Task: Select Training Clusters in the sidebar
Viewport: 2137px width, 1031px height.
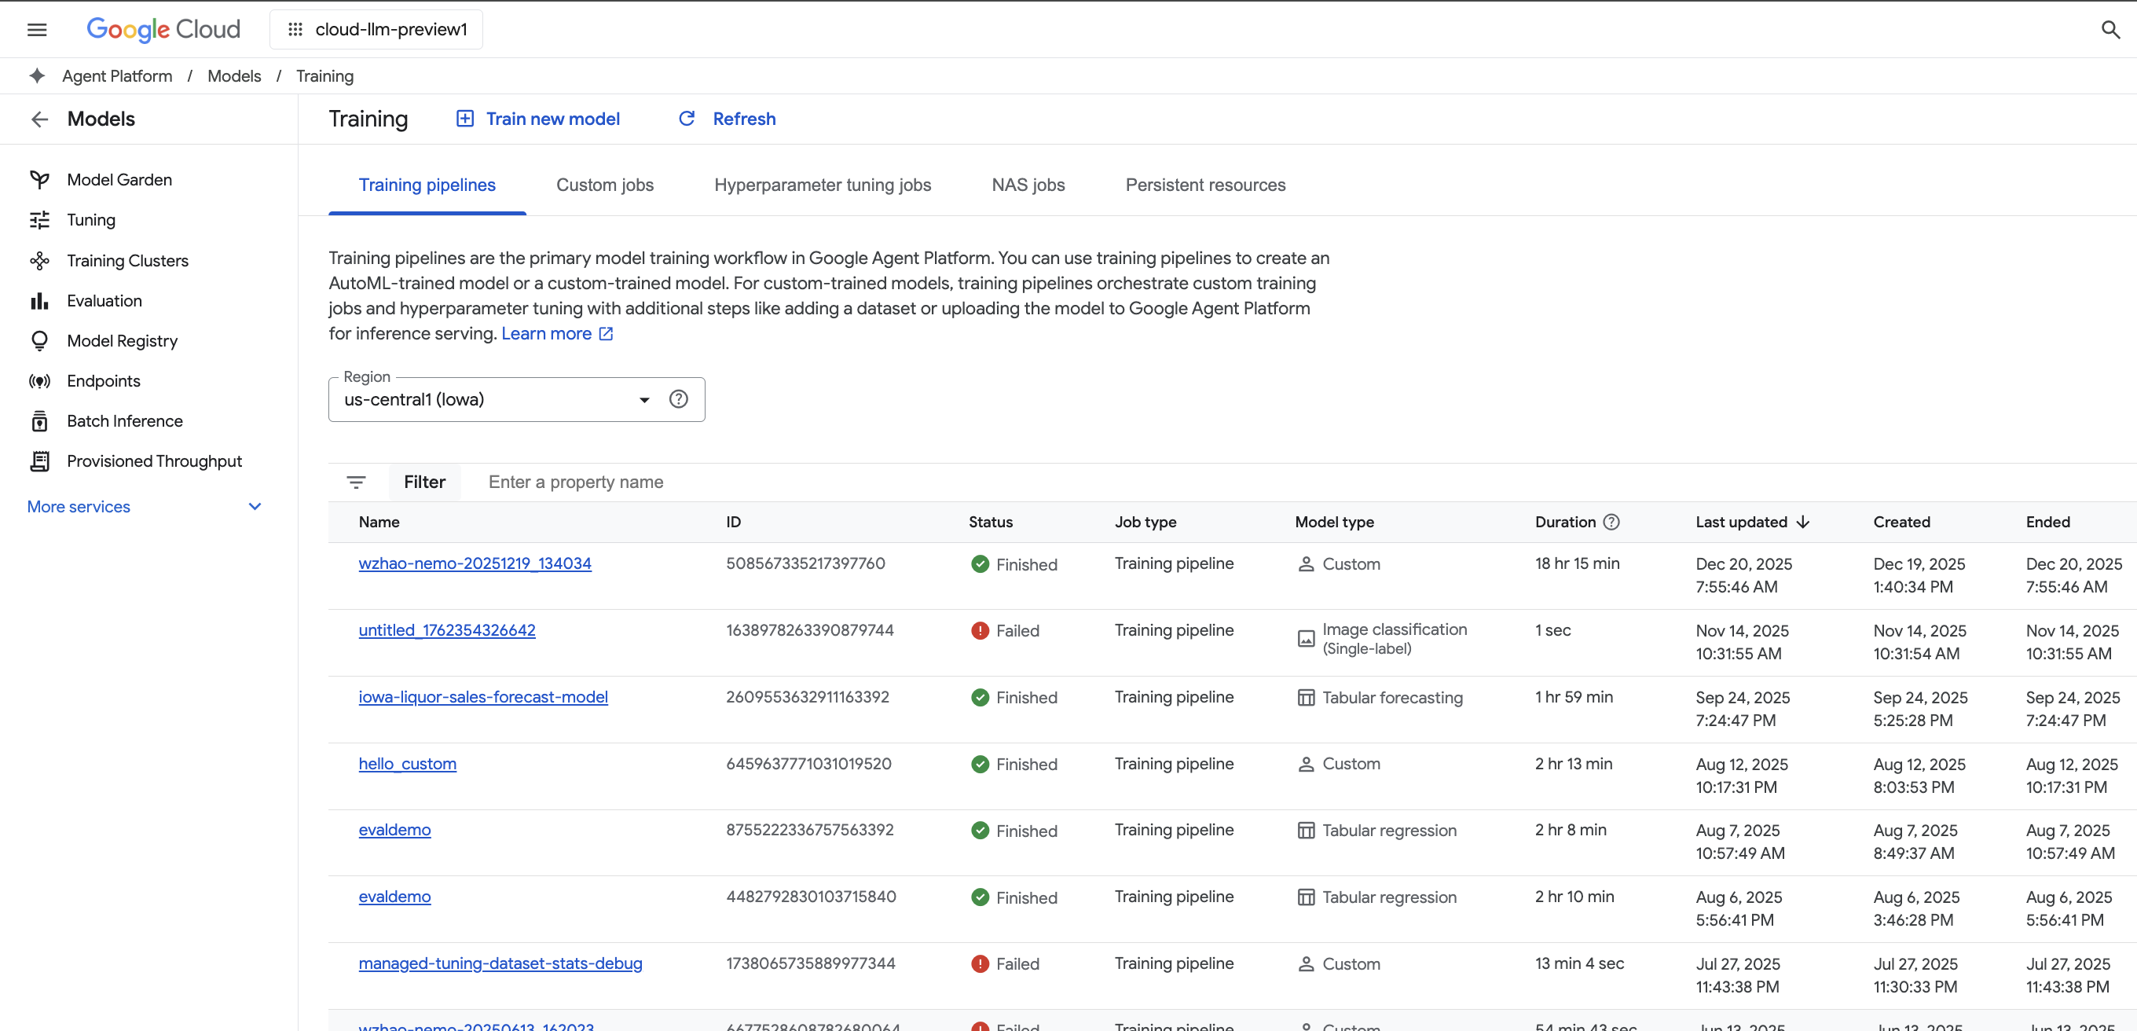Action: coord(128,259)
